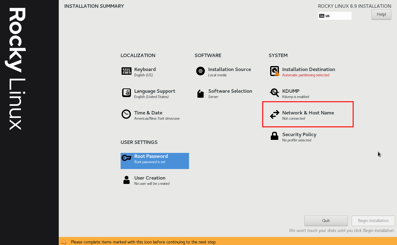Click the keyboard icon in layout indicator
The height and width of the screenshot is (245, 397).
(322, 16)
